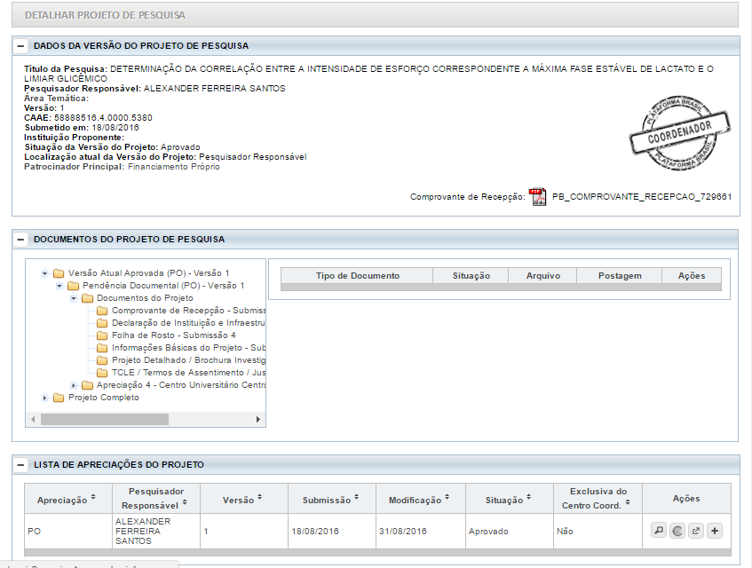
Task: Click the tree scrollbar's right arrow
Action: pos(259,419)
